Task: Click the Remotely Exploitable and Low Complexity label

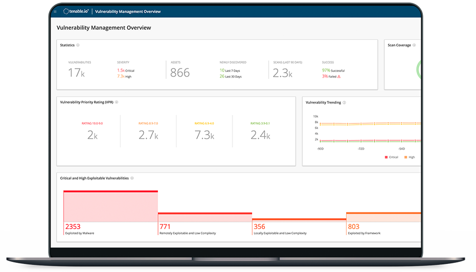Action: tap(188, 233)
